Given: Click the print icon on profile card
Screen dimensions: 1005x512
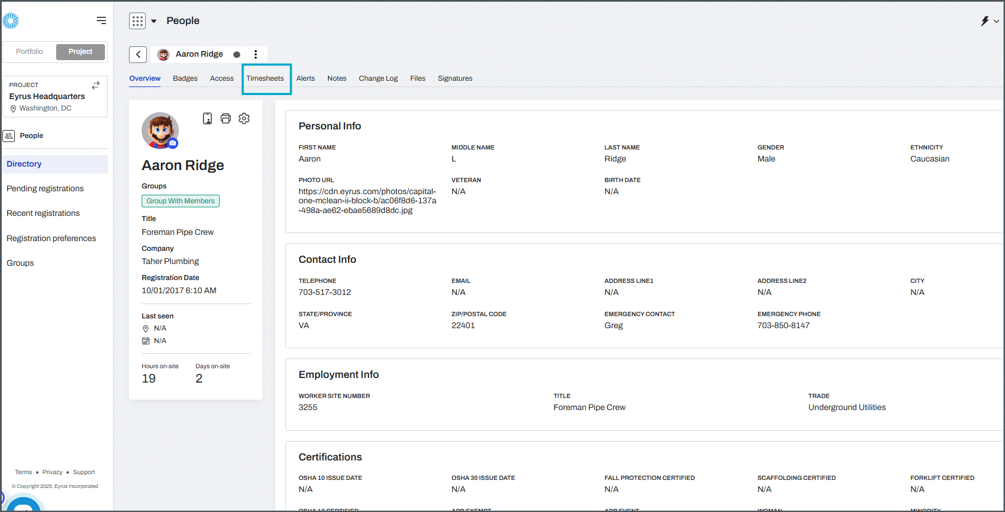Looking at the screenshot, I should point(226,119).
